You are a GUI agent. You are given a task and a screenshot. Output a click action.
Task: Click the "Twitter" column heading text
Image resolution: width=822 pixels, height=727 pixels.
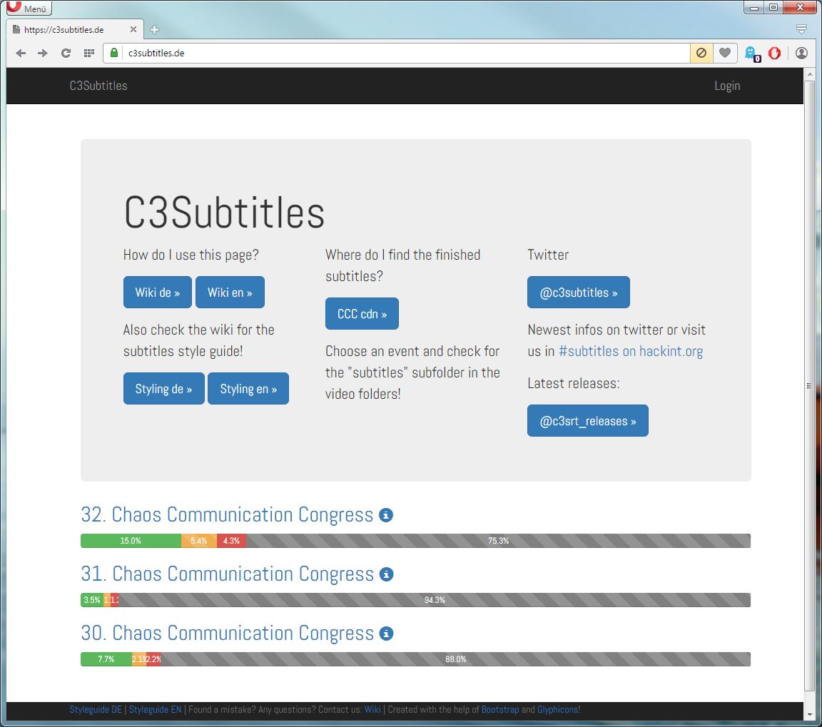tap(548, 255)
